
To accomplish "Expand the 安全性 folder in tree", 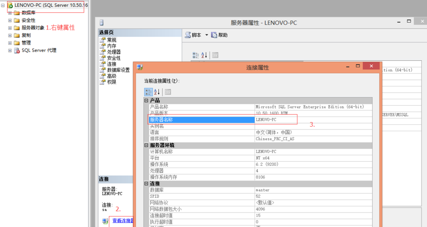I will [10, 20].
